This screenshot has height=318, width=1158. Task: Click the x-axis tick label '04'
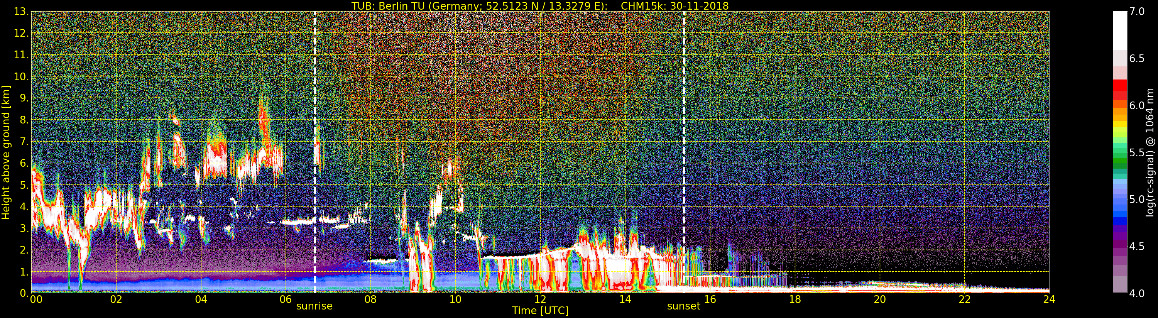pos(201,299)
